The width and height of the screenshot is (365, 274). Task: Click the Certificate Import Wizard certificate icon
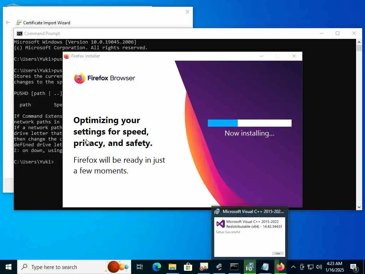(x=19, y=22)
